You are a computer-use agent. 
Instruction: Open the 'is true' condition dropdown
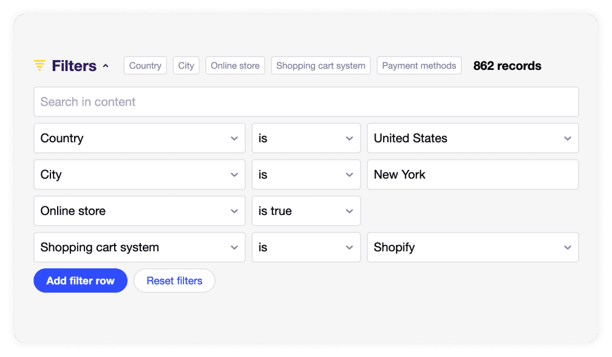[306, 211]
